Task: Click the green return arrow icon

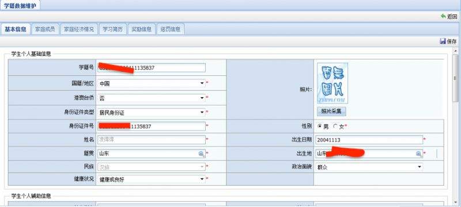Action: coord(443,17)
